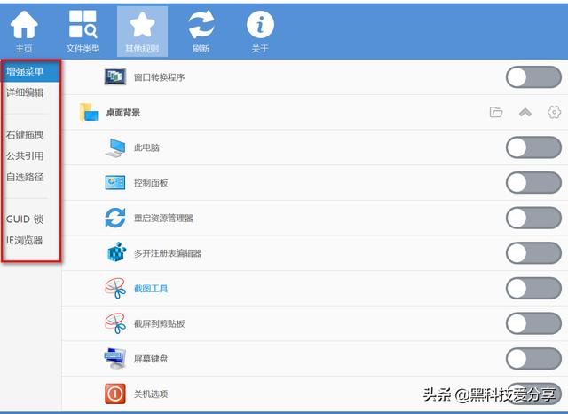The width and height of the screenshot is (568, 414).
Task: Click the 关于 label text
Action: [x=260, y=49]
